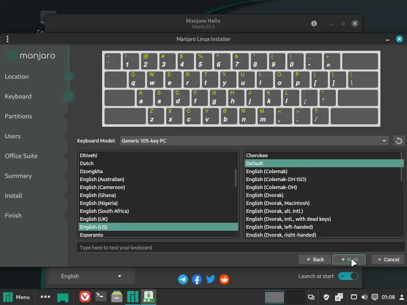The width and height of the screenshot is (407, 305).
Task: Click the three-dots taskbar icon
Action: [45, 297]
